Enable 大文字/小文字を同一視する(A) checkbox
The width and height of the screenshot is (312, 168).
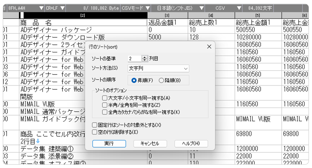pyautogui.click(x=105, y=98)
